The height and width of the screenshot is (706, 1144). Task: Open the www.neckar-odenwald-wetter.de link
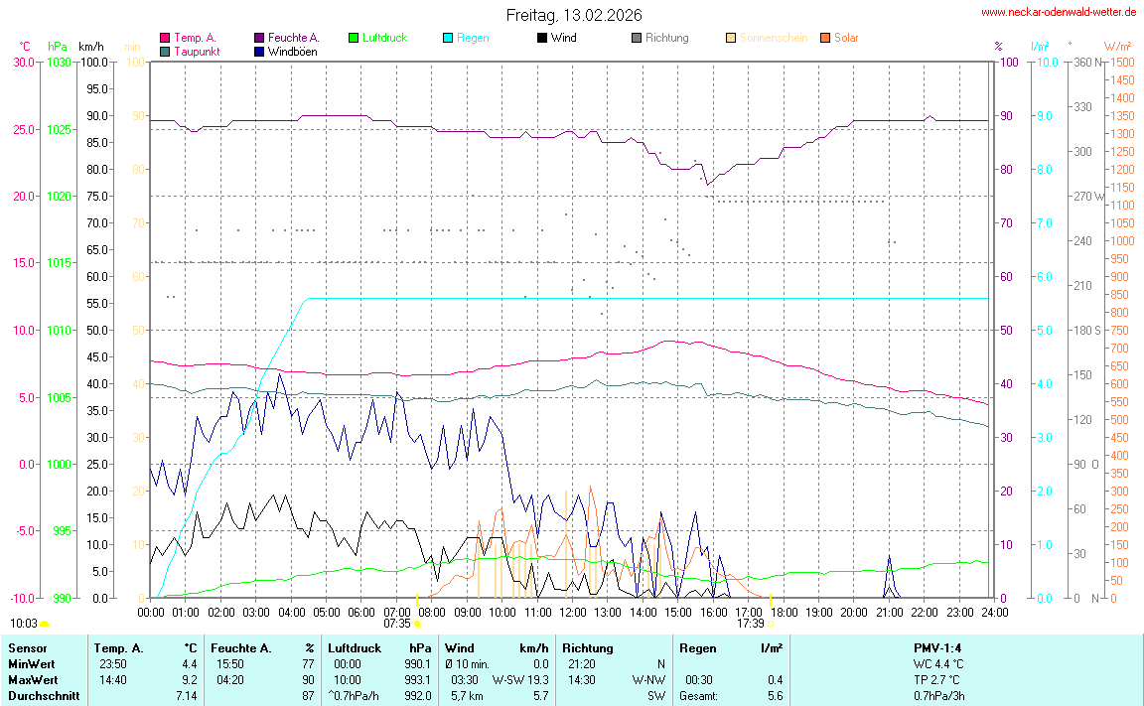pos(1059,12)
